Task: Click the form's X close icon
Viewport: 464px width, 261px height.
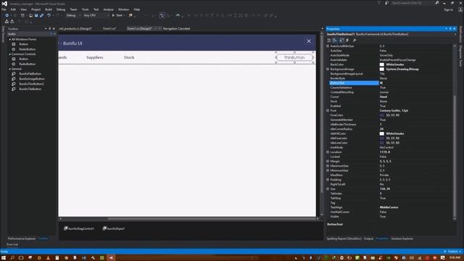Action: 309,41
